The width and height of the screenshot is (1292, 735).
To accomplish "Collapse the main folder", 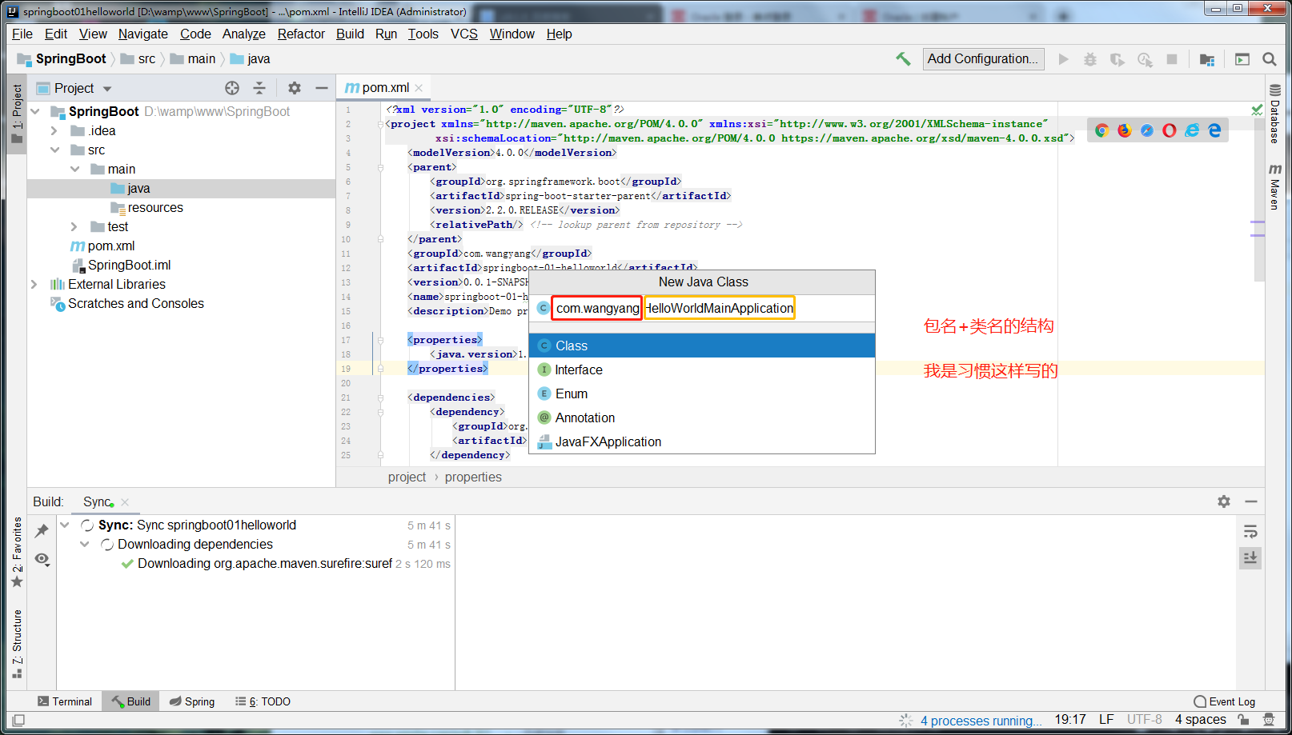I will point(74,169).
